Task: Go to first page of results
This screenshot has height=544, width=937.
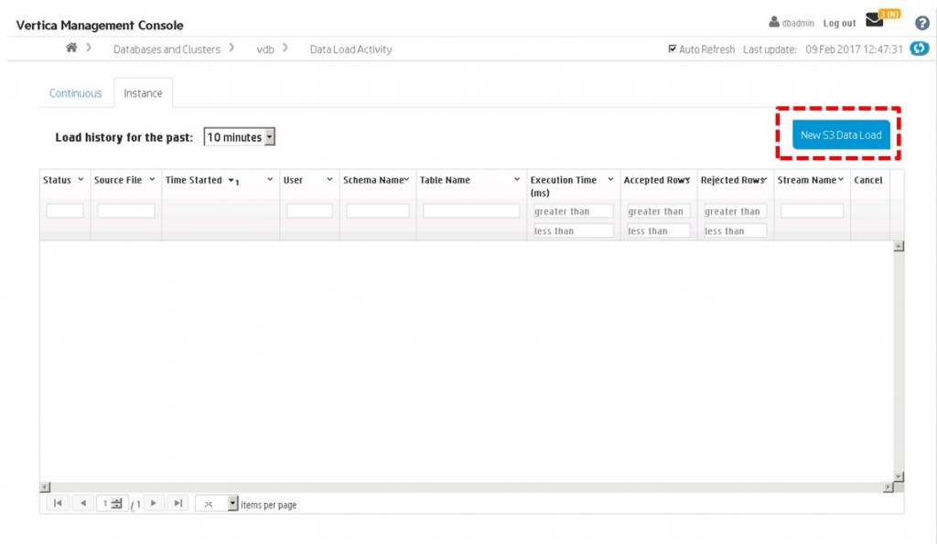Action: click(57, 503)
